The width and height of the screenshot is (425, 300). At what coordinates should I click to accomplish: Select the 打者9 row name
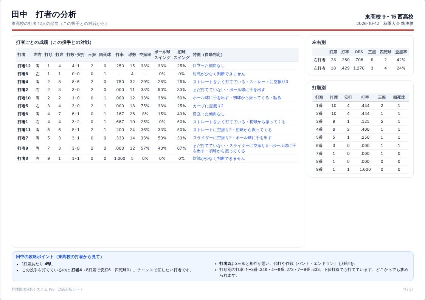coord(23,148)
